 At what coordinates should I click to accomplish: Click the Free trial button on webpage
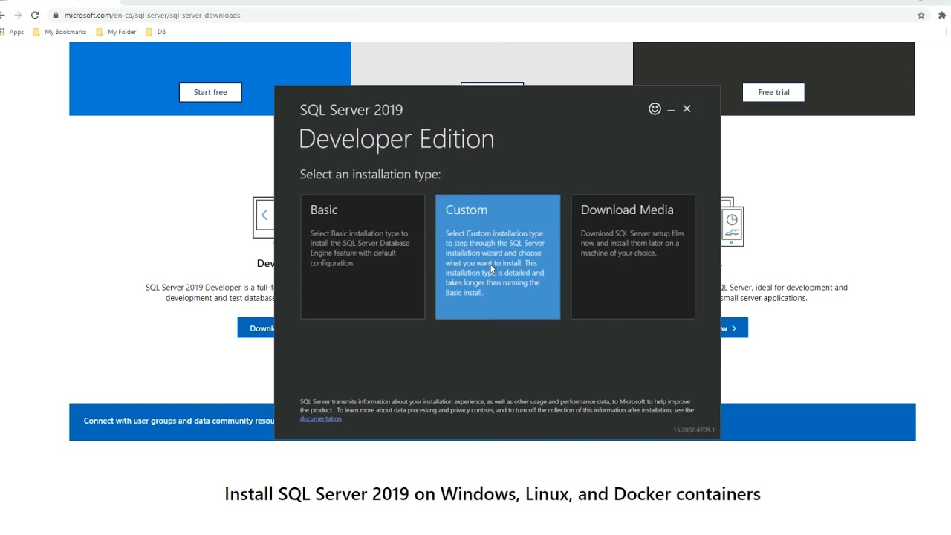point(773,92)
